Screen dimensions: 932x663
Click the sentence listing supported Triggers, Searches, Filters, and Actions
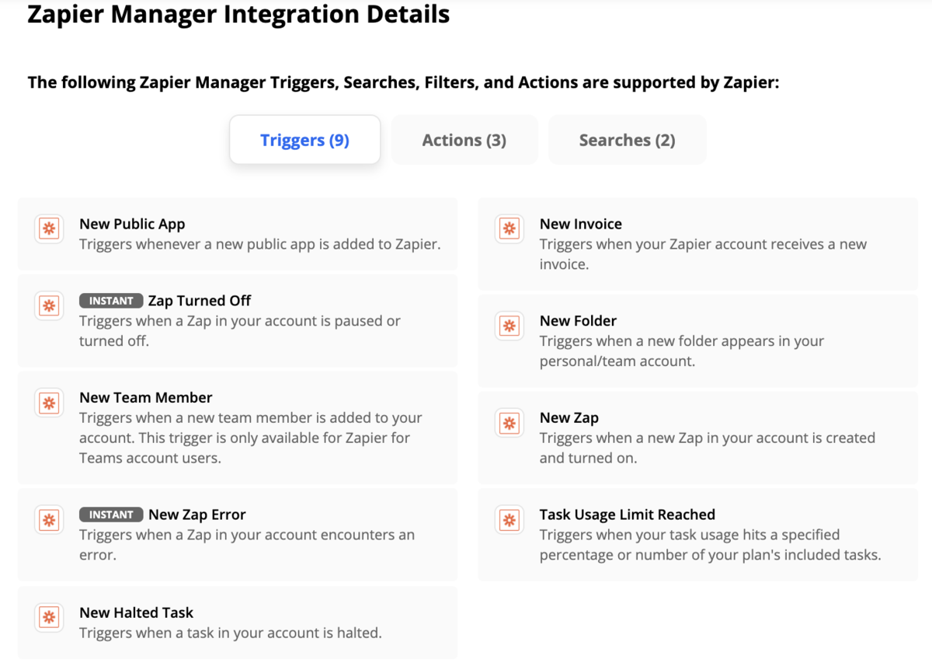click(x=403, y=82)
